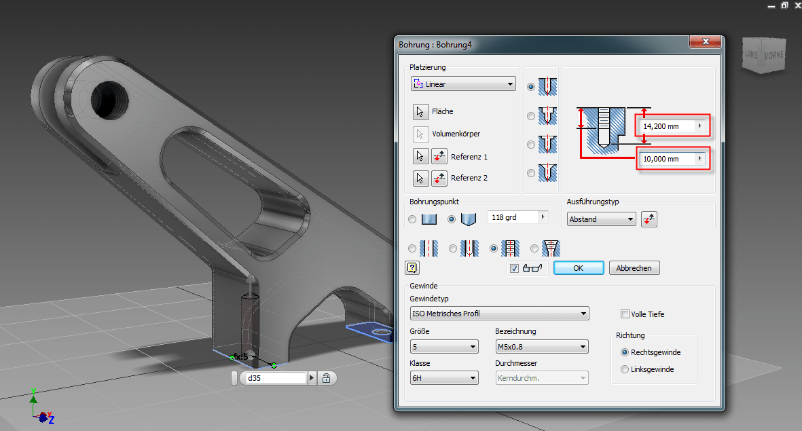The height and width of the screenshot is (431, 802).
Task: Select the spotface hole type
Action: click(531, 145)
